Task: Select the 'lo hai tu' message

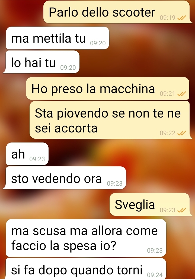Action: tap(41, 62)
